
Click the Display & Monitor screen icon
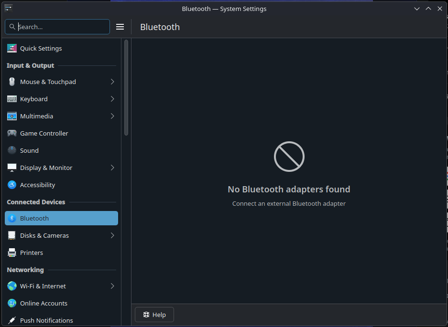12,168
